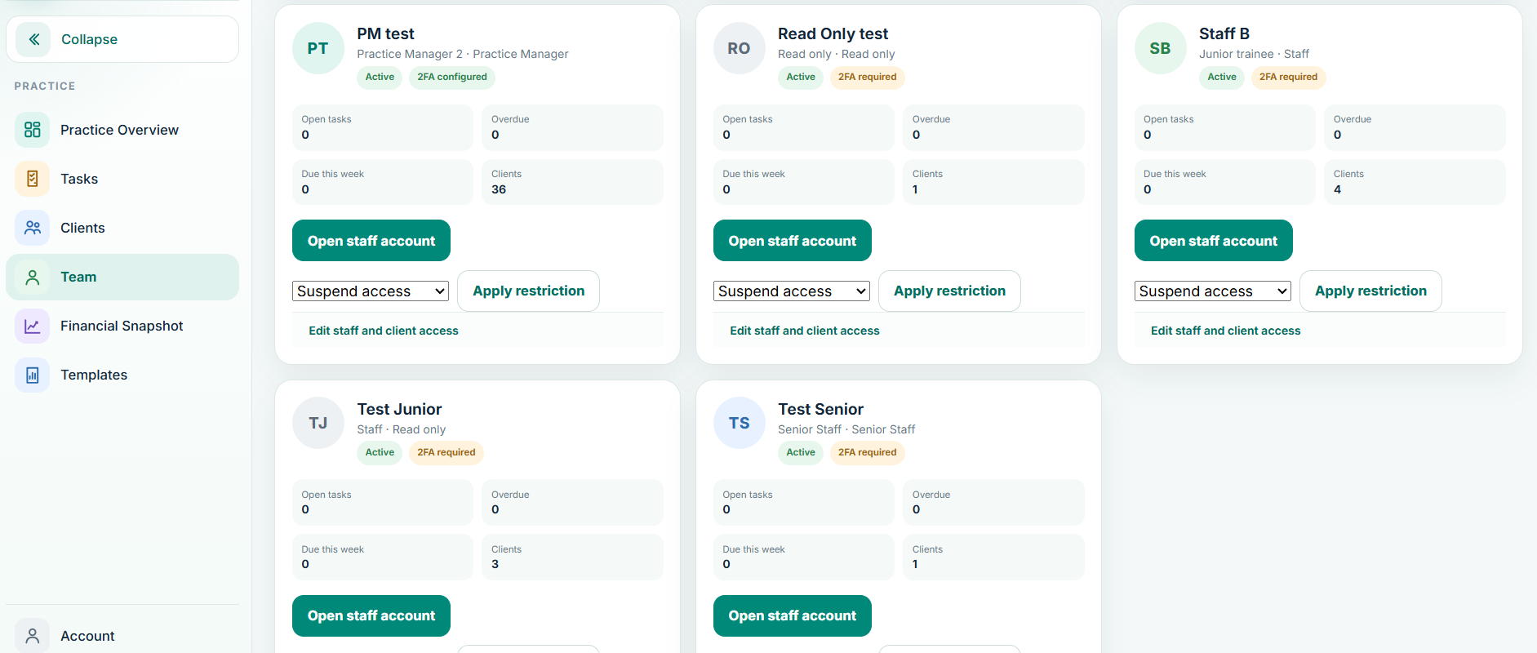This screenshot has height=653, width=1537.
Task: Click Open tasks tile on Read Only test
Action: coord(804,127)
